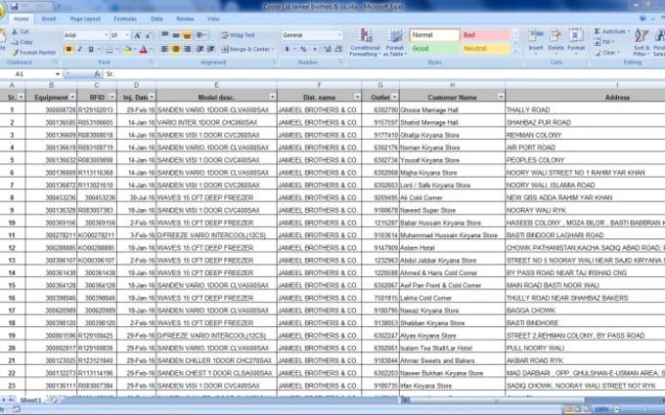Expand the Dist. name filter dropdown
The width and height of the screenshot is (665, 415).
point(357,98)
